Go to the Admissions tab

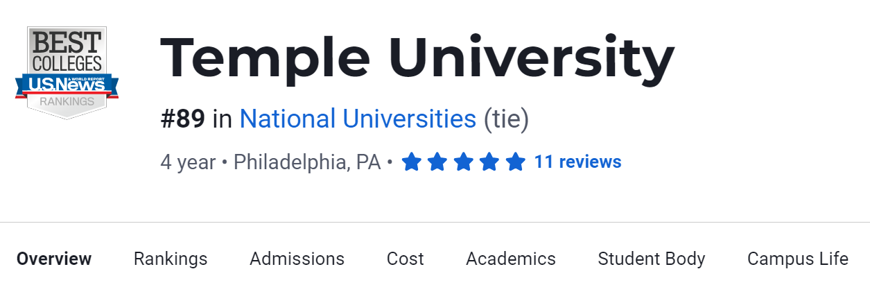(x=297, y=259)
